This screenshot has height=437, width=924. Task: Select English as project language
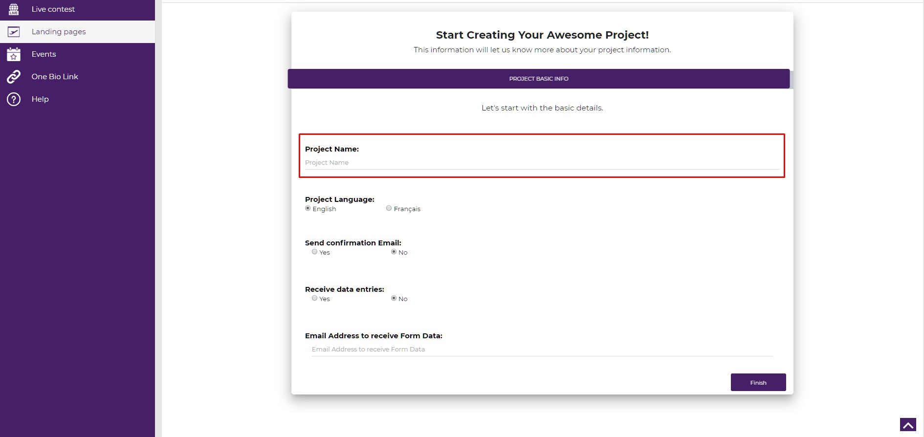click(x=308, y=208)
